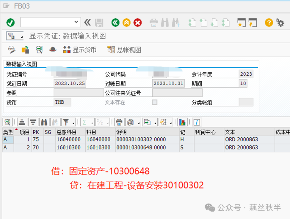Viewport: 290px width, 219px height.
Task: Open the Customize Local Layout gear icon
Action: click(x=280, y=23)
